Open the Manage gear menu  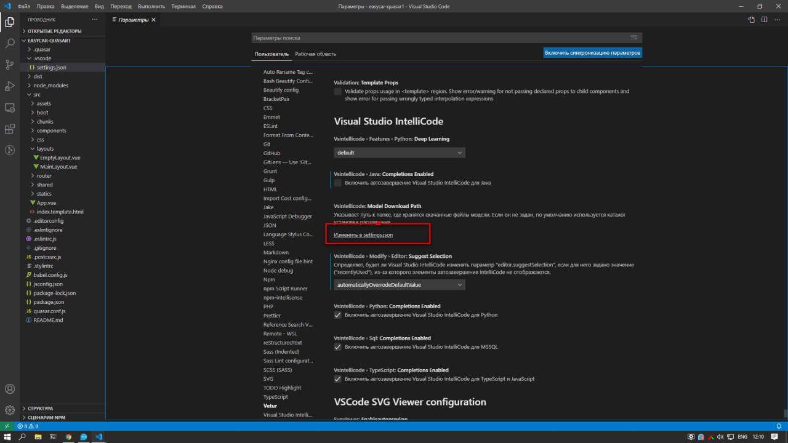(10, 410)
